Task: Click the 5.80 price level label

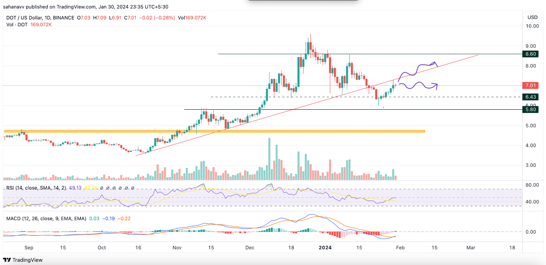Action: tap(530, 109)
